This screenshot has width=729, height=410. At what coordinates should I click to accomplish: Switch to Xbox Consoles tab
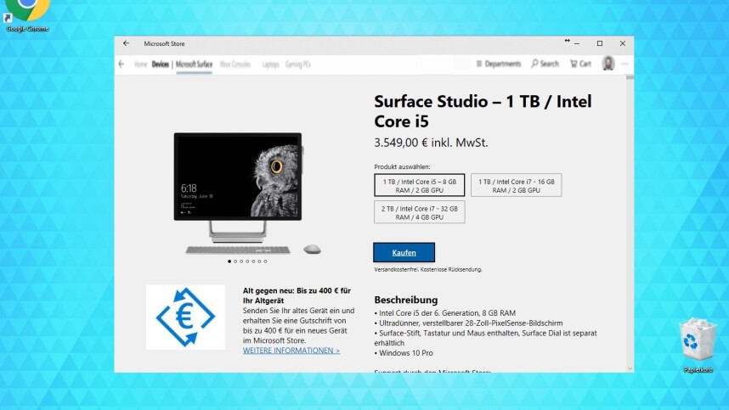[x=235, y=64]
